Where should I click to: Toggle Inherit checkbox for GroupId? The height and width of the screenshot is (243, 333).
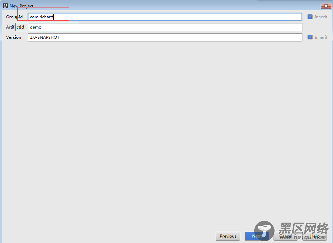[310, 17]
